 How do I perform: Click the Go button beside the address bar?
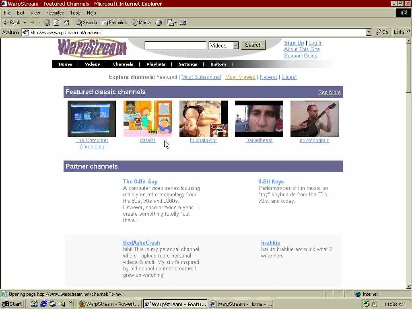pyautogui.click(x=382, y=32)
